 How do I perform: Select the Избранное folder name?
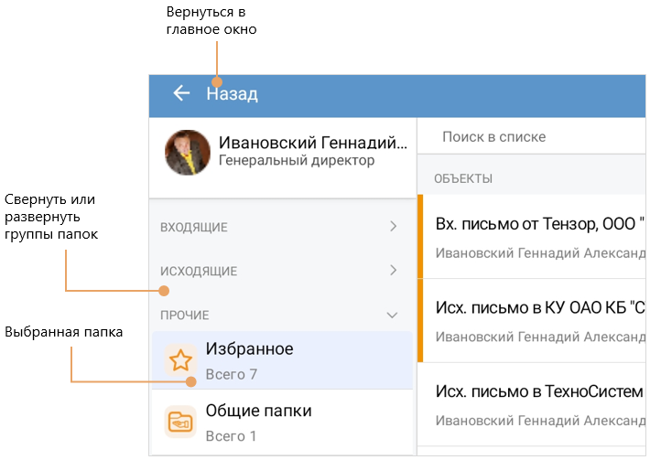tap(249, 349)
